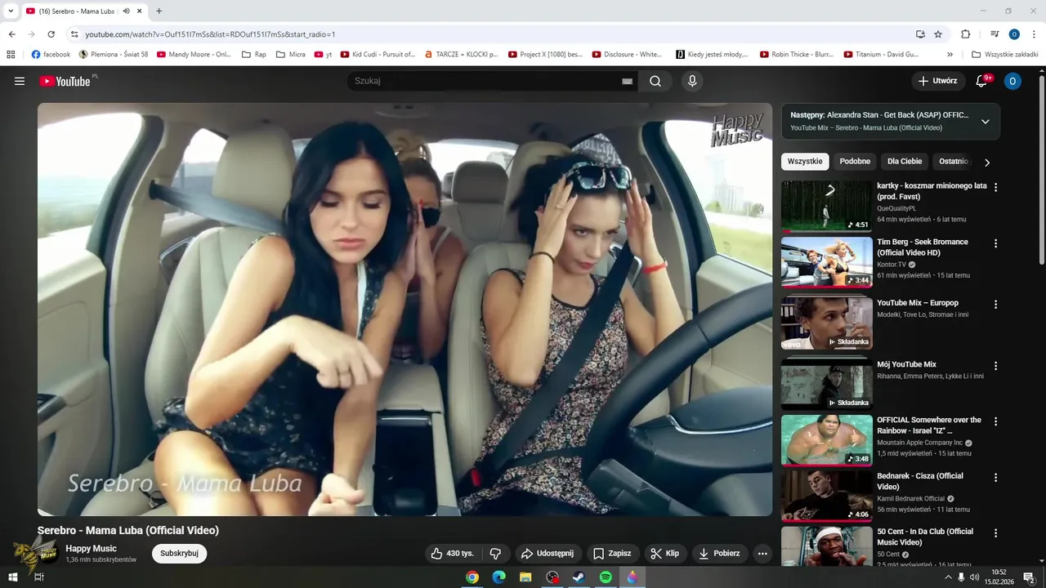The width and height of the screenshot is (1046, 588).
Task: Open the Wszystkie zakładki folder
Action: click(1004, 55)
